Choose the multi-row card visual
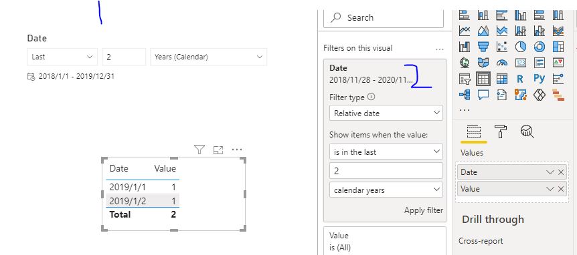 (x=540, y=63)
